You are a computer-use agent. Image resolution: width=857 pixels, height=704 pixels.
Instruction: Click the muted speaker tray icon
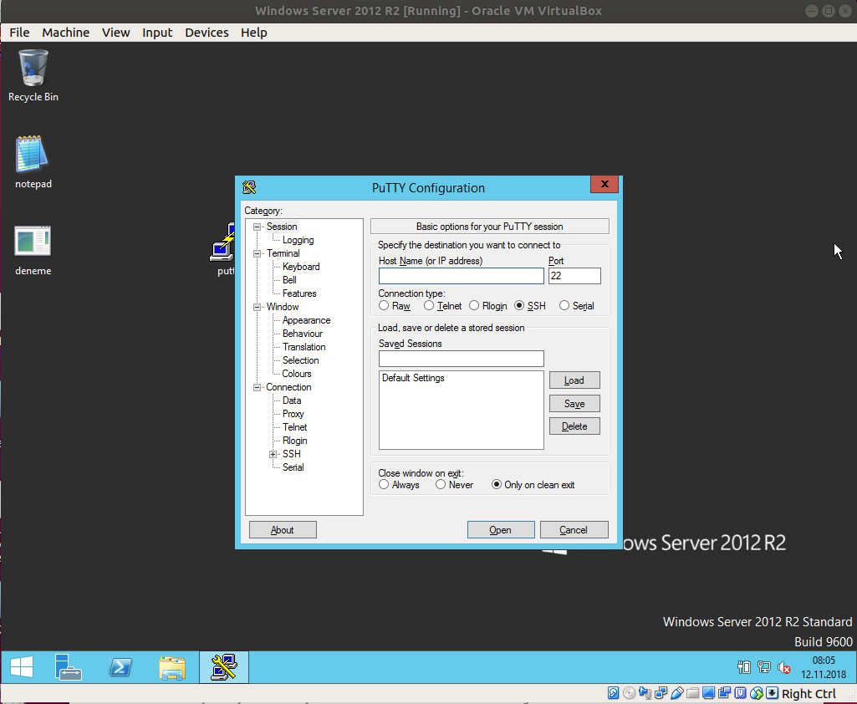pos(784,667)
